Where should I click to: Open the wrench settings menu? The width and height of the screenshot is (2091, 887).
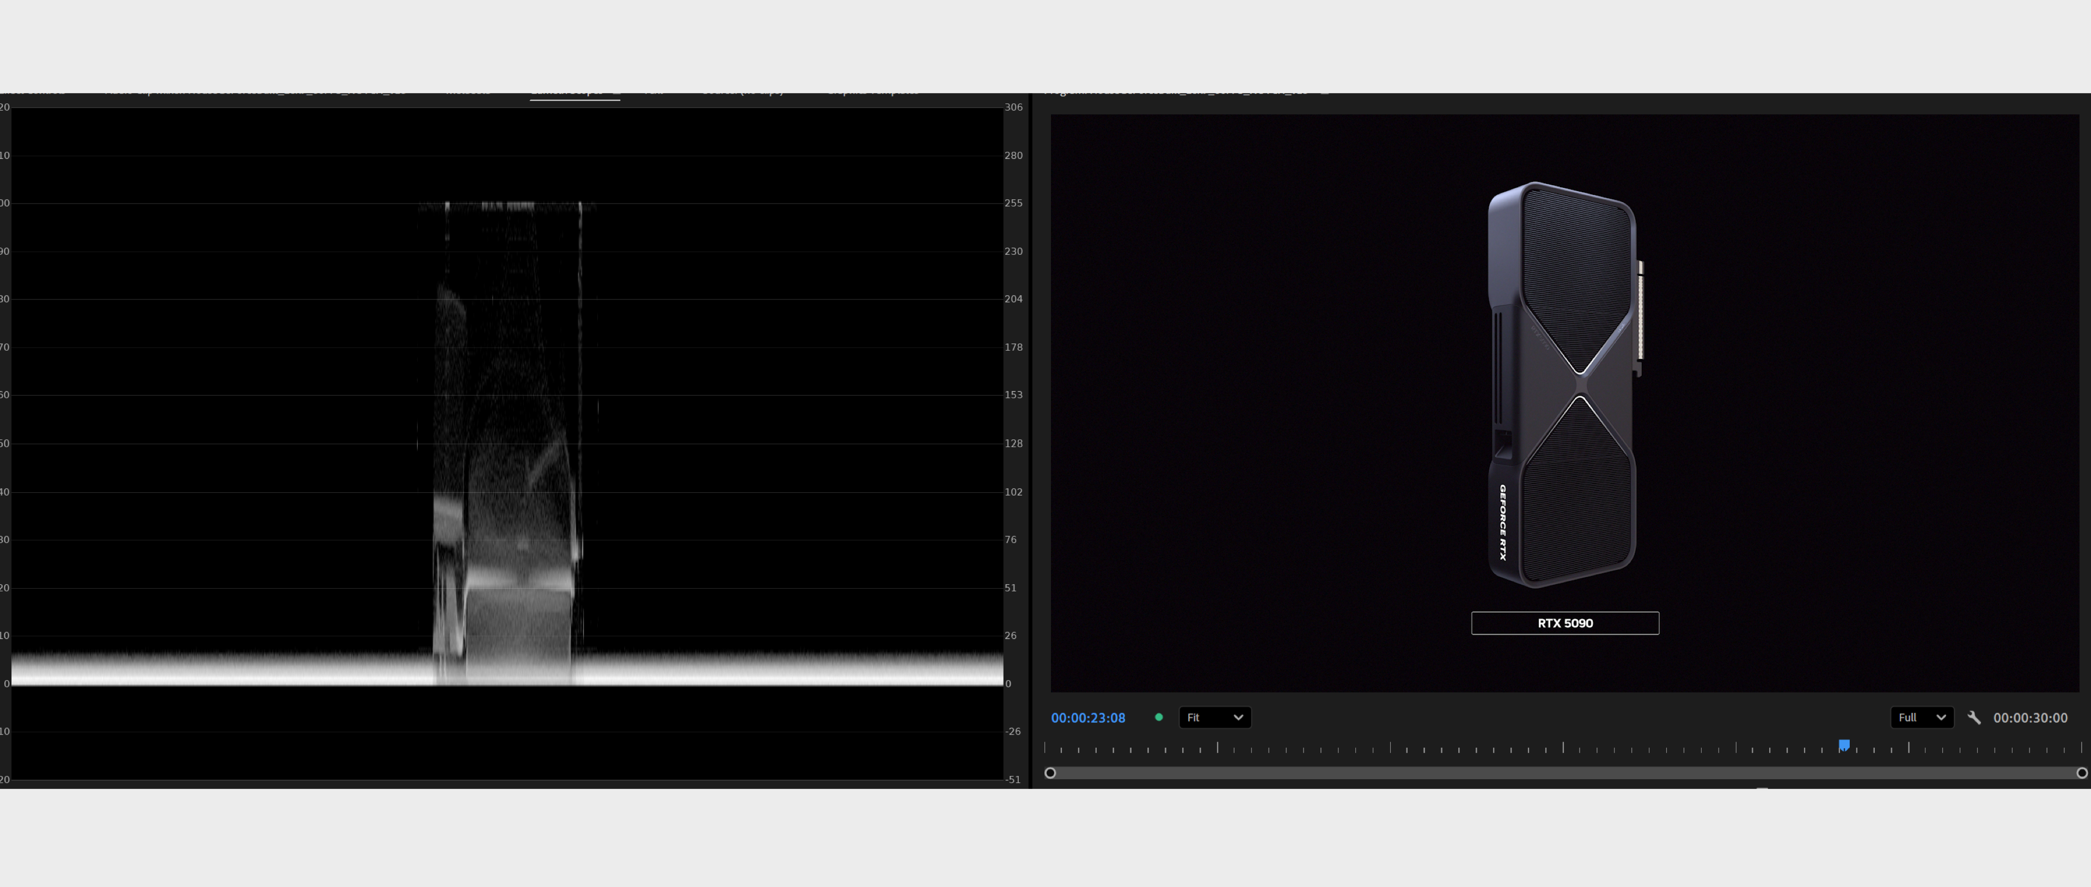(1974, 718)
